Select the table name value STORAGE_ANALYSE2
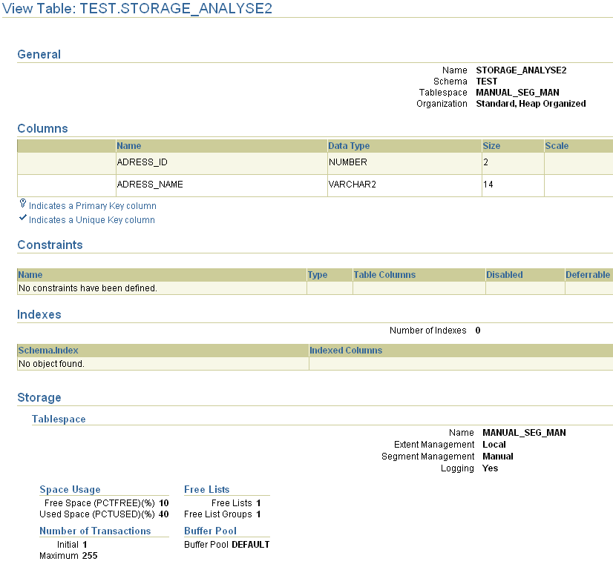The image size is (613, 564). tap(521, 70)
